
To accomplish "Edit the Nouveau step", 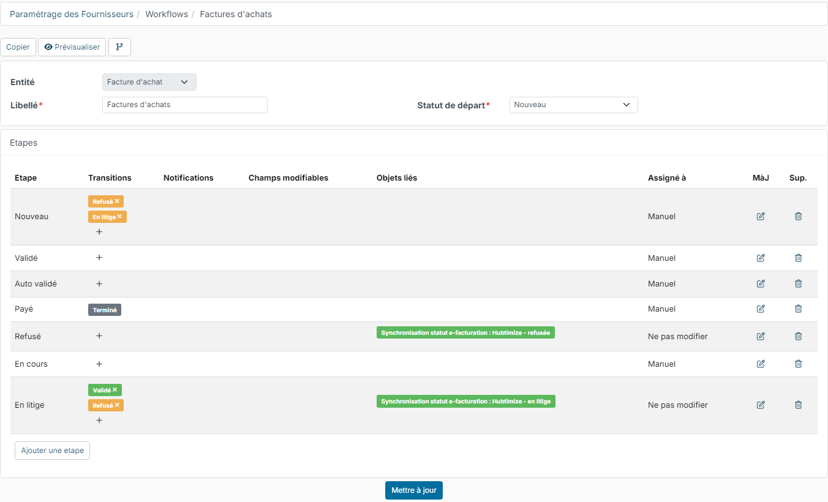I will (x=761, y=216).
